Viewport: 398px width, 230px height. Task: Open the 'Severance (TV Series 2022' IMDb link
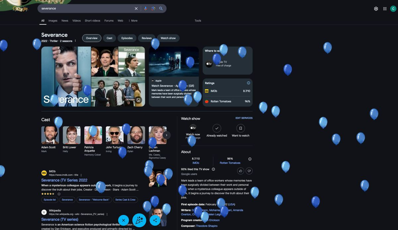(64, 180)
